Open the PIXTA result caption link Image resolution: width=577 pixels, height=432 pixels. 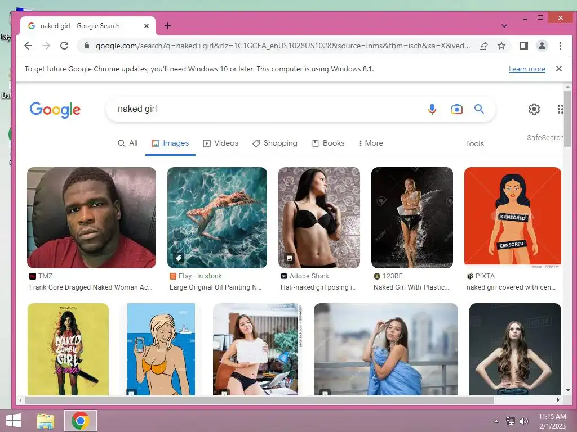[511, 287]
